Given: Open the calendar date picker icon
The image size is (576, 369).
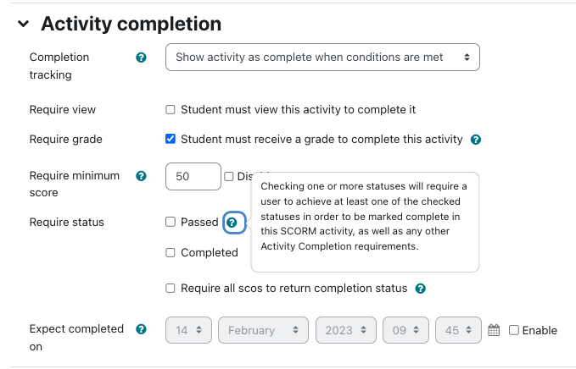Looking at the screenshot, I should click(494, 330).
